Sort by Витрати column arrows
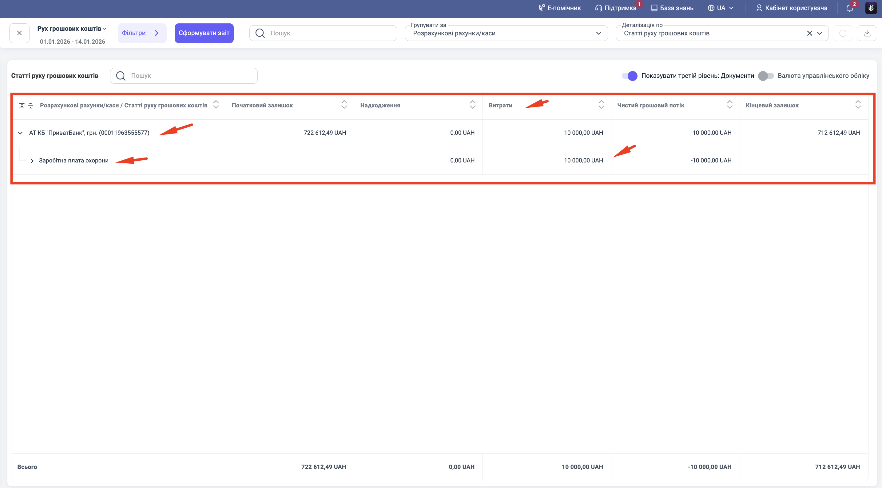 tap(601, 105)
